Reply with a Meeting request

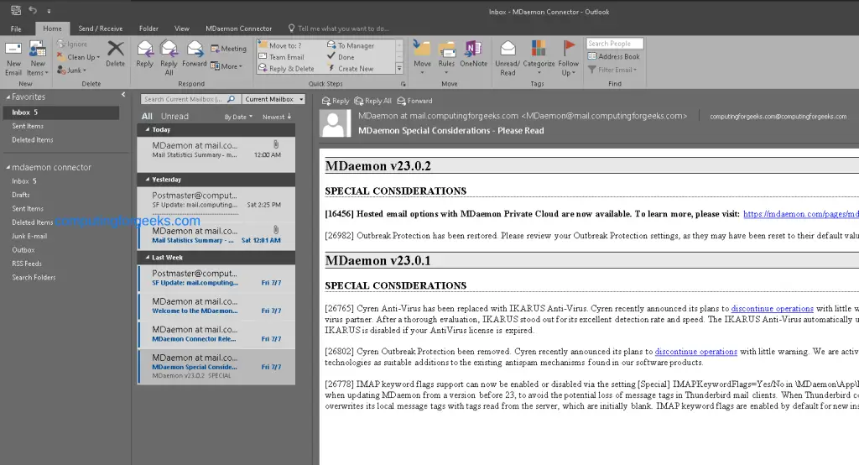click(228, 49)
